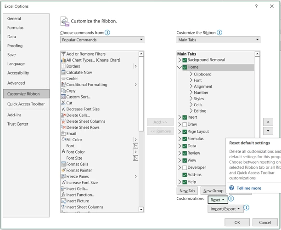The width and height of the screenshot is (281, 230).
Task: Click the Format Painter brush icon
Action: coord(63,170)
